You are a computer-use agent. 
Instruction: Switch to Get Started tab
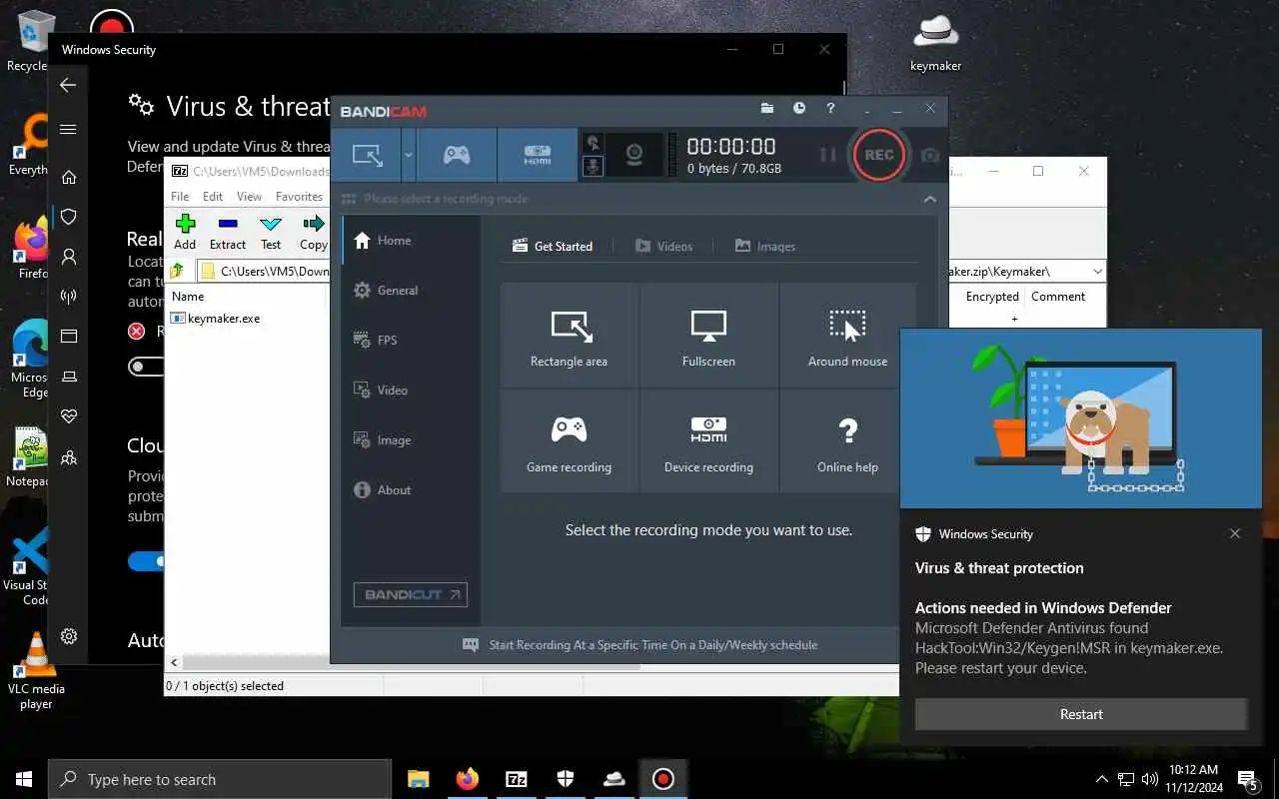(x=553, y=246)
